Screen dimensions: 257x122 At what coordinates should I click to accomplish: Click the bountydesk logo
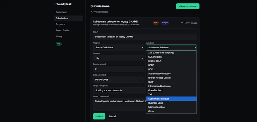63,4
